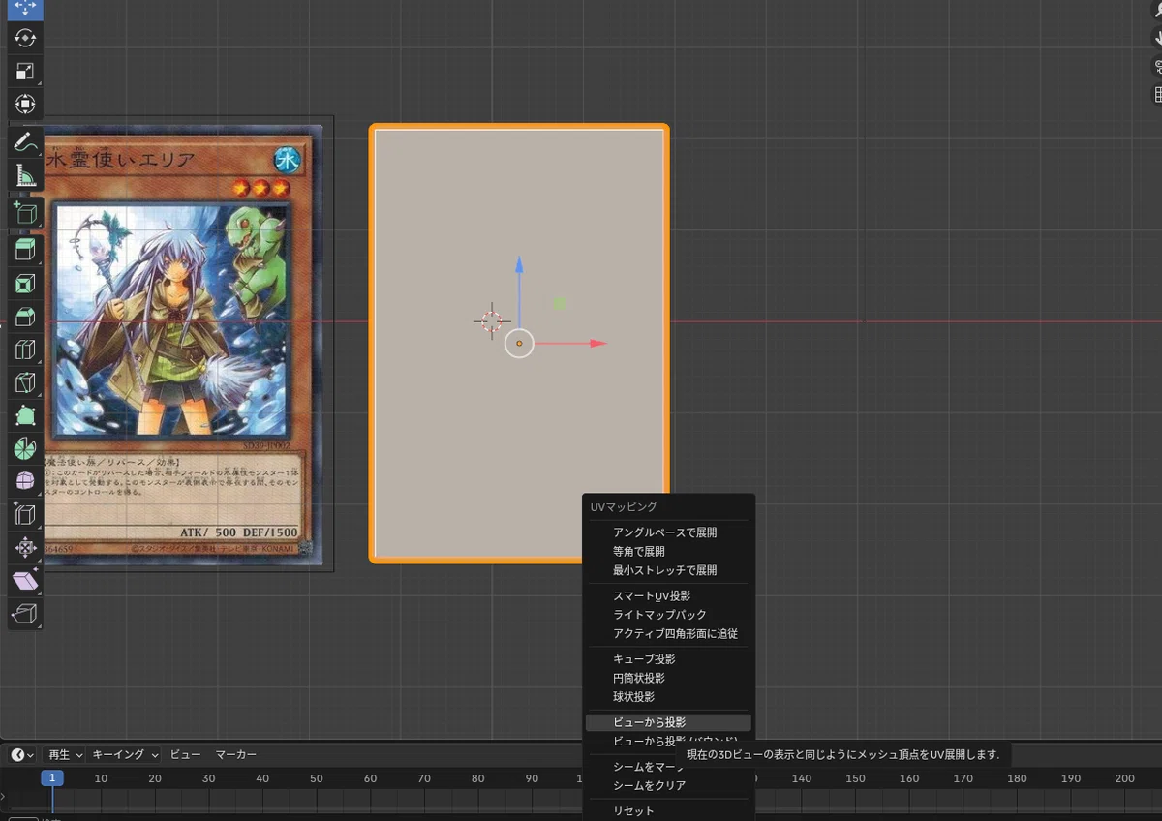1162x821 pixels.
Task: Choose ビューから投影 highlighted option
Action: click(x=668, y=722)
